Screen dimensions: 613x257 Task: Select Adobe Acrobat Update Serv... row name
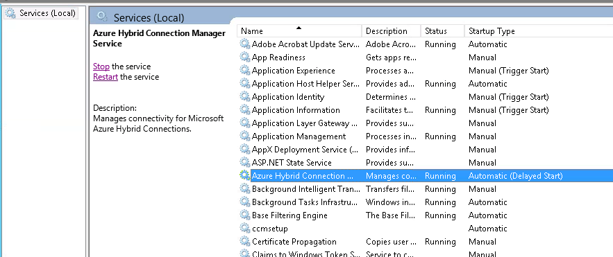(305, 44)
